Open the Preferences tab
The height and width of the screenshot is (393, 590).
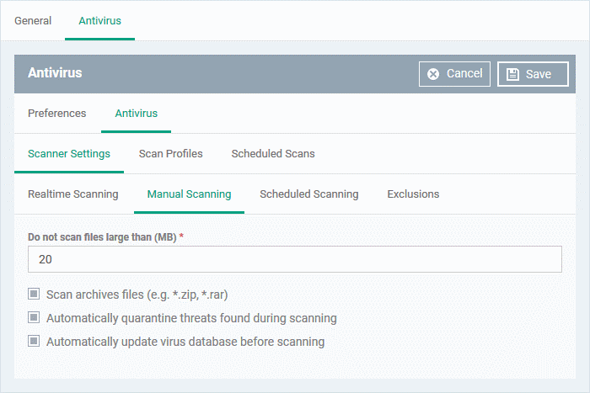pyautogui.click(x=56, y=113)
